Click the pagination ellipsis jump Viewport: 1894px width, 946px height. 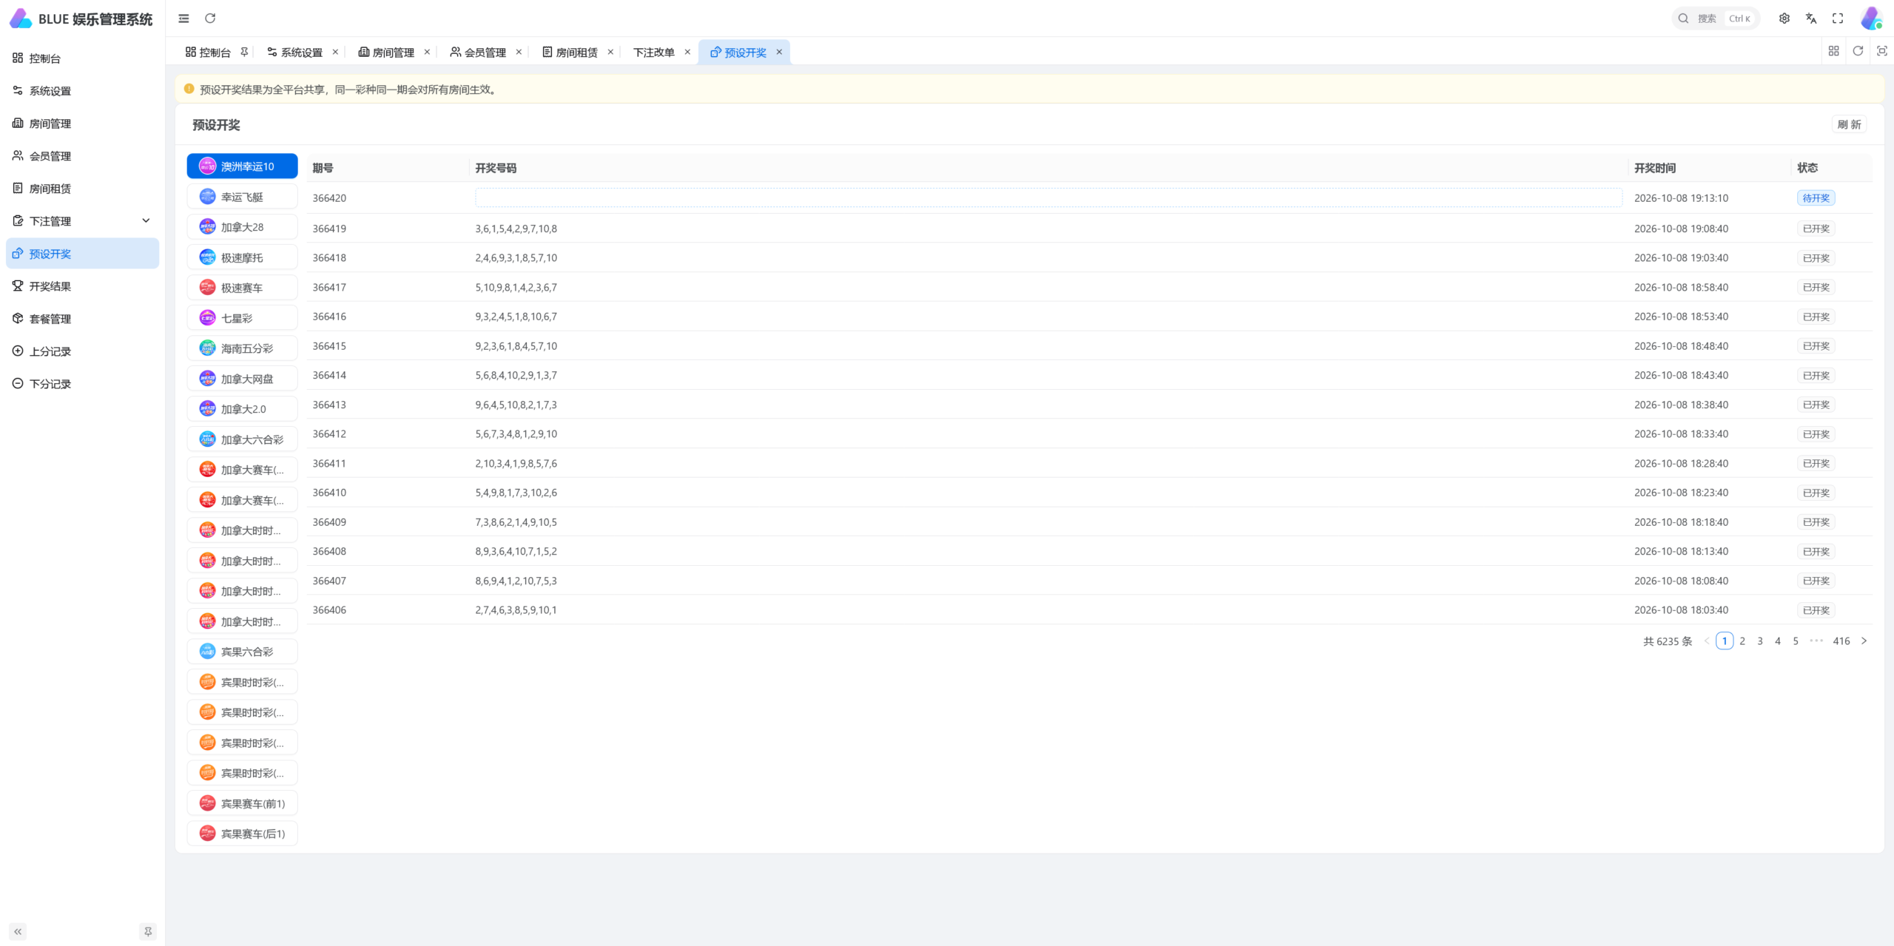click(1816, 641)
